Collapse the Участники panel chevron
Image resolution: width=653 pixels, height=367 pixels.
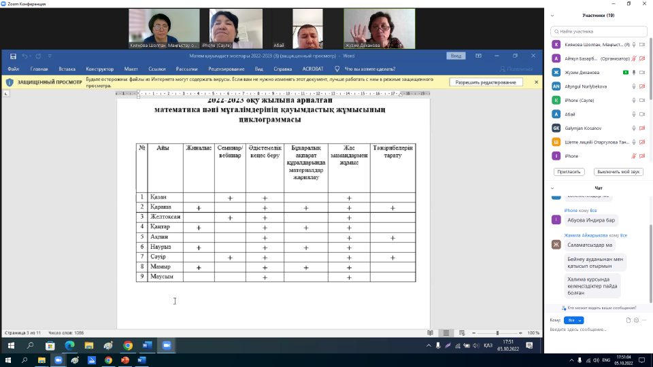coord(553,16)
